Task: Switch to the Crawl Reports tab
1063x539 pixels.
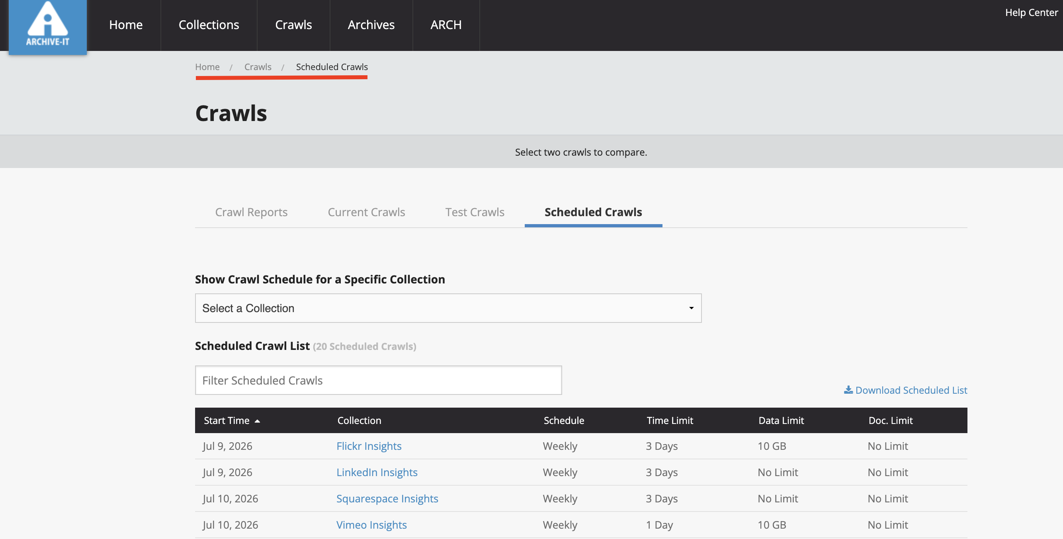Action: tap(251, 212)
